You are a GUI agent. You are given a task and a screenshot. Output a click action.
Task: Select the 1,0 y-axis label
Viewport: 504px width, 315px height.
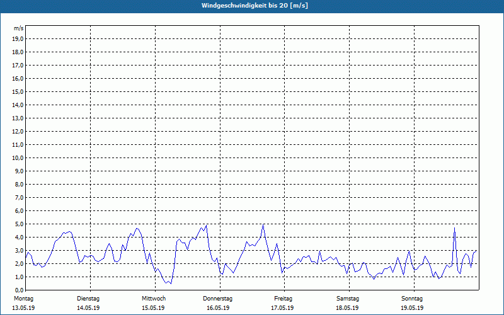click(19, 277)
